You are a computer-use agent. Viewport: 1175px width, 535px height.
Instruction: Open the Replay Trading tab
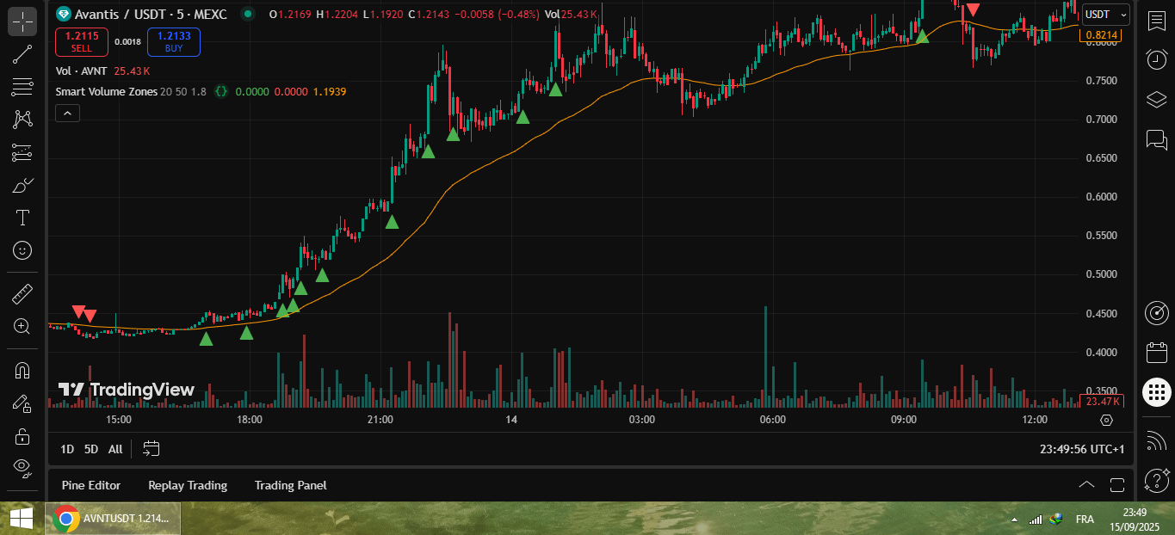(188, 485)
